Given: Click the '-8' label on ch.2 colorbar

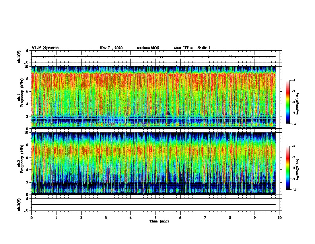Looking at the screenshot, I should point(294,168).
